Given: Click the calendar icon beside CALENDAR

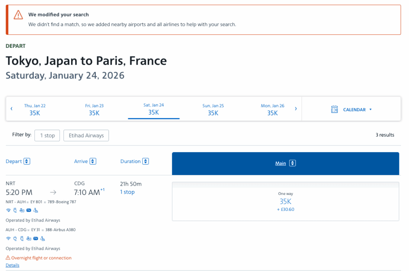Looking at the screenshot, I should (x=334, y=109).
